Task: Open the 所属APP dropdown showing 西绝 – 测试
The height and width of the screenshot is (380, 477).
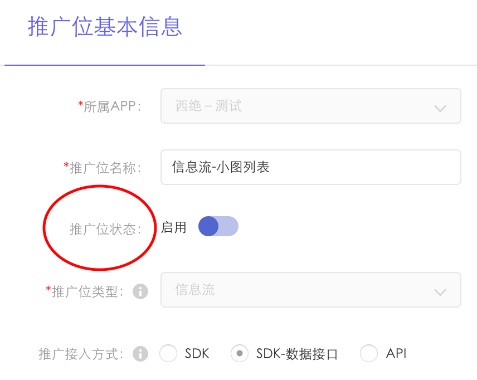Action: click(310, 106)
